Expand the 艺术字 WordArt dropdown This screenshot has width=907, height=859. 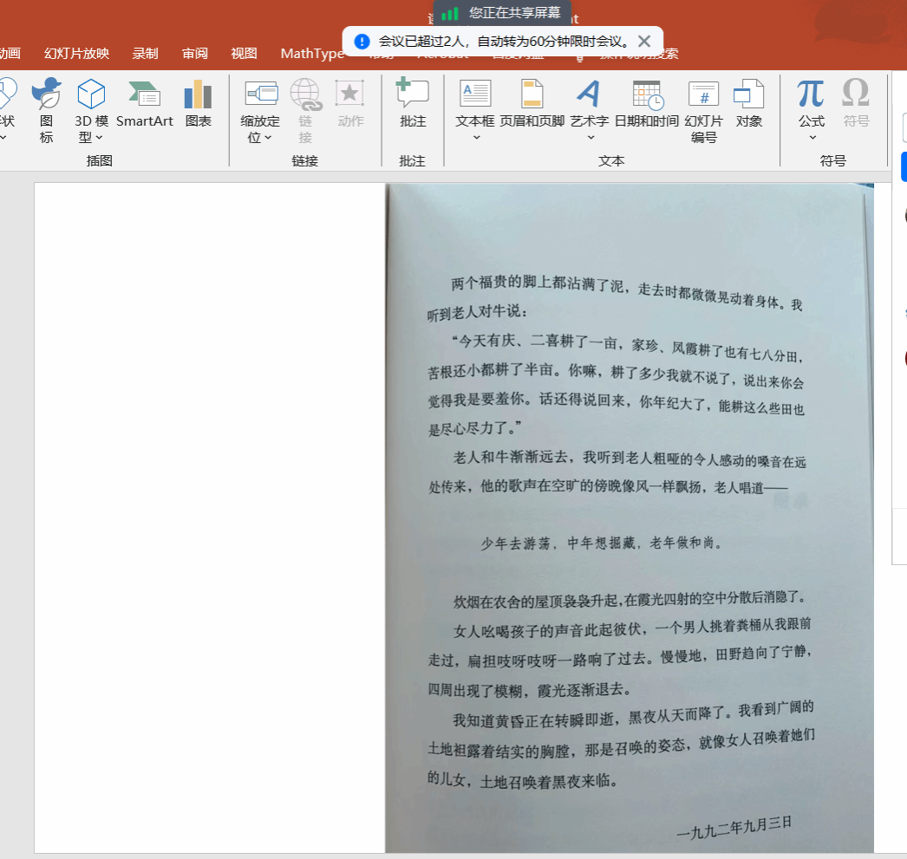point(591,137)
